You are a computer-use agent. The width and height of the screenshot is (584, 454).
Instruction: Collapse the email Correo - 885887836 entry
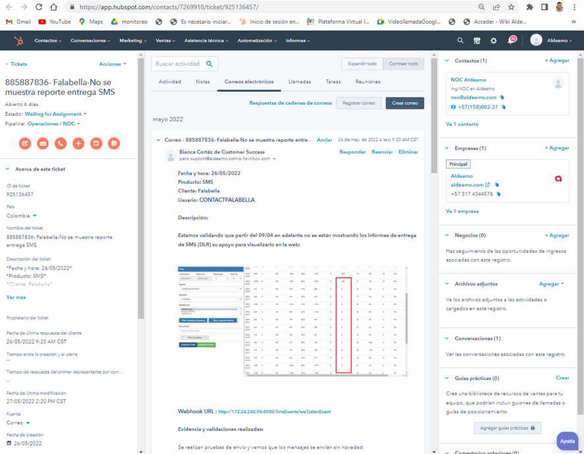point(158,140)
